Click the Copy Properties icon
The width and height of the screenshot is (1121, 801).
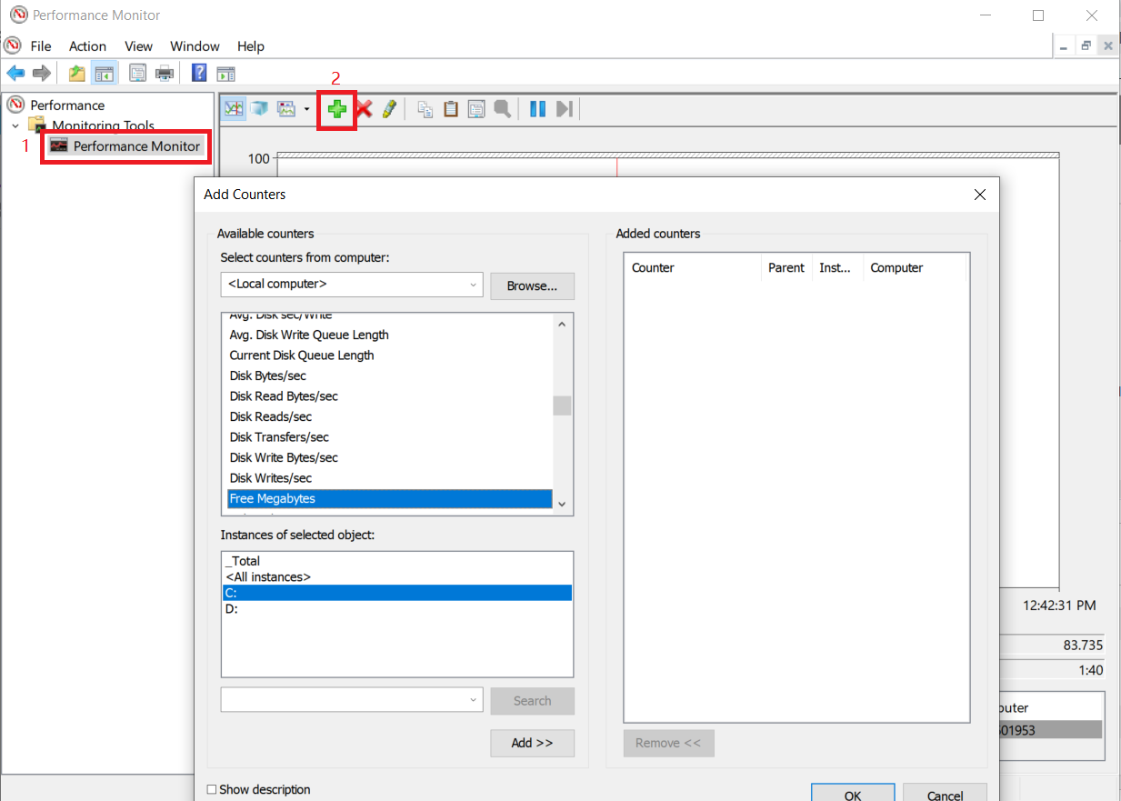click(424, 108)
